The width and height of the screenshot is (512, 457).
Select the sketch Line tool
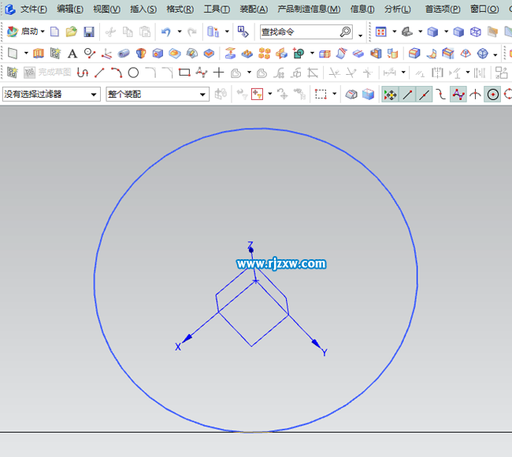[99, 73]
